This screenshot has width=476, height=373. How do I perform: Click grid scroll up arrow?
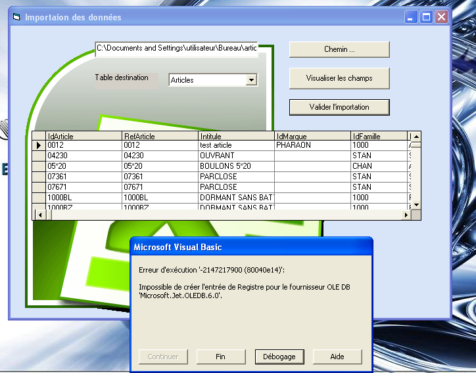417,137
